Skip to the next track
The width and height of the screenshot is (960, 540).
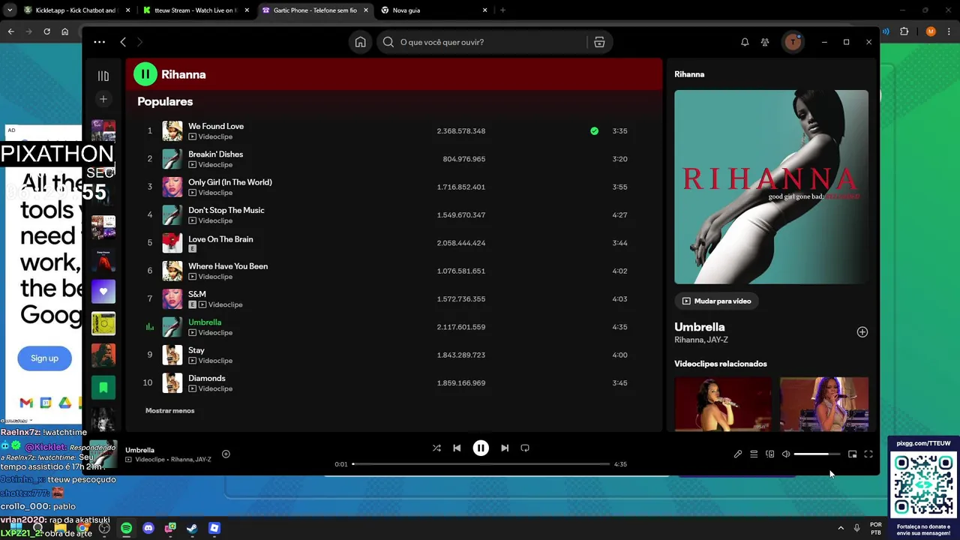click(505, 448)
